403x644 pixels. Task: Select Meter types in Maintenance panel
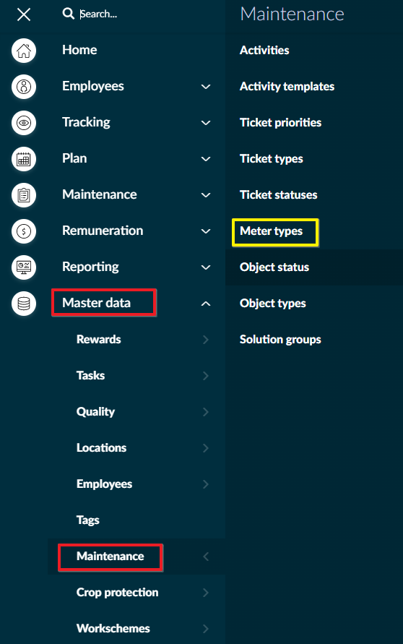[x=272, y=231]
